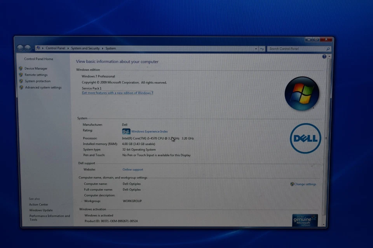373x248 pixels.
Task: Navigate to the Control Panel breadcrumb
Action: pos(56,48)
